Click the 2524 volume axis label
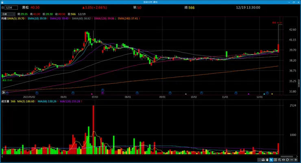This screenshot has height=163, width=301. click(x=293, y=105)
